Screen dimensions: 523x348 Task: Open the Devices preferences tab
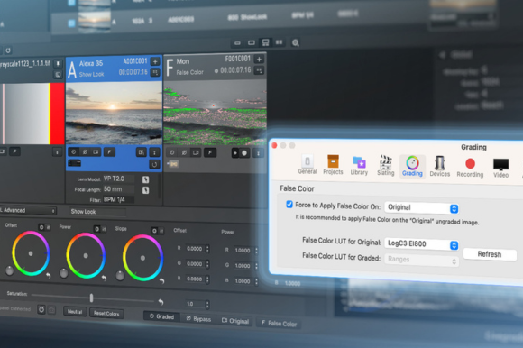(440, 166)
